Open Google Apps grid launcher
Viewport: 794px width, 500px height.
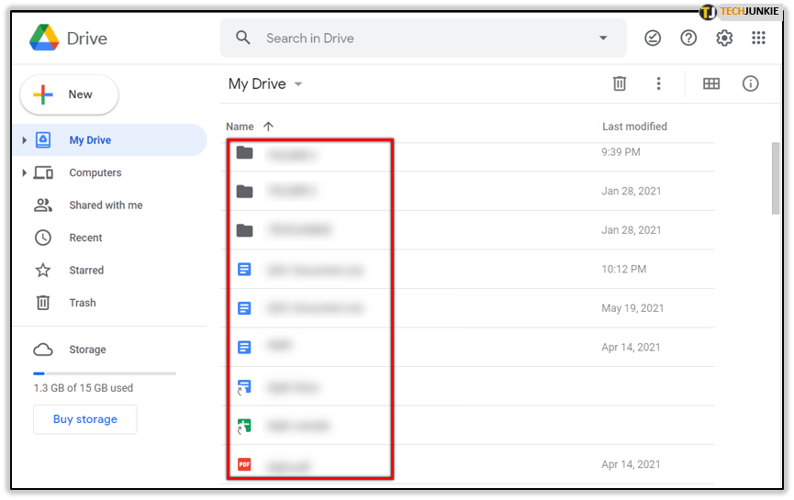[x=758, y=38]
